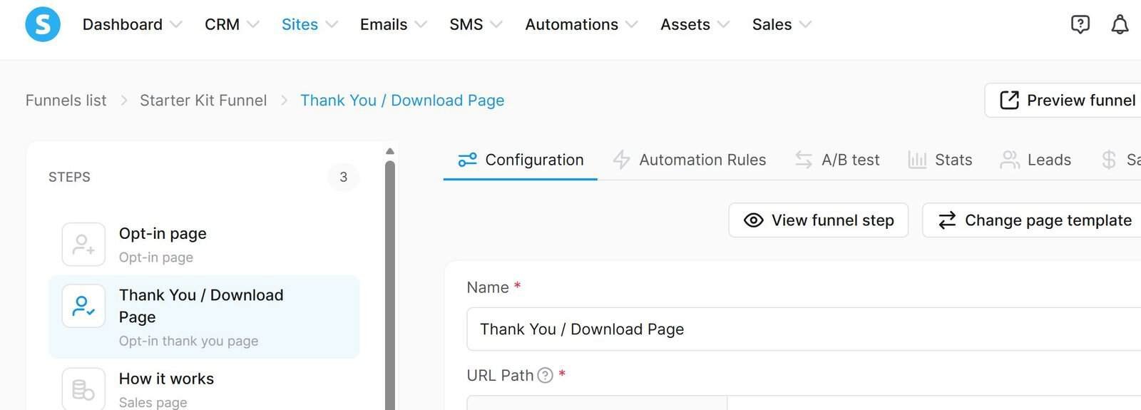Click the dollar sign Sales tab icon
The height and width of the screenshot is (410, 1141).
tap(1108, 160)
